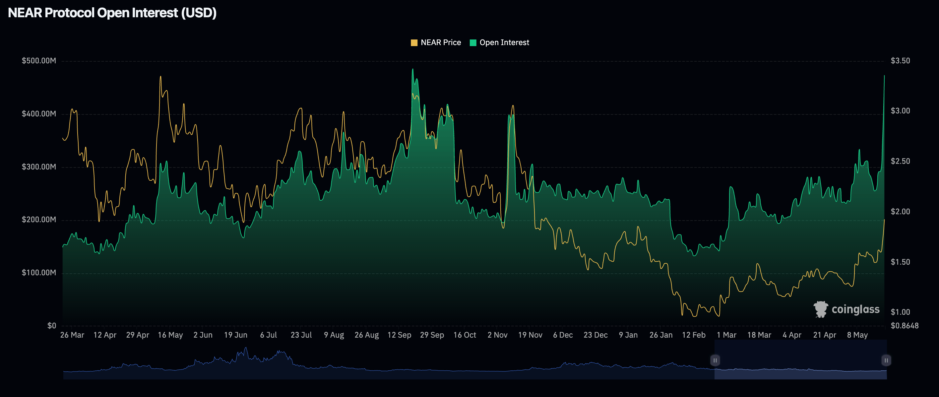Viewport: 939px width, 397px height.
Task: Click the $1.00 right axis price label
Action: pos(900,312)
